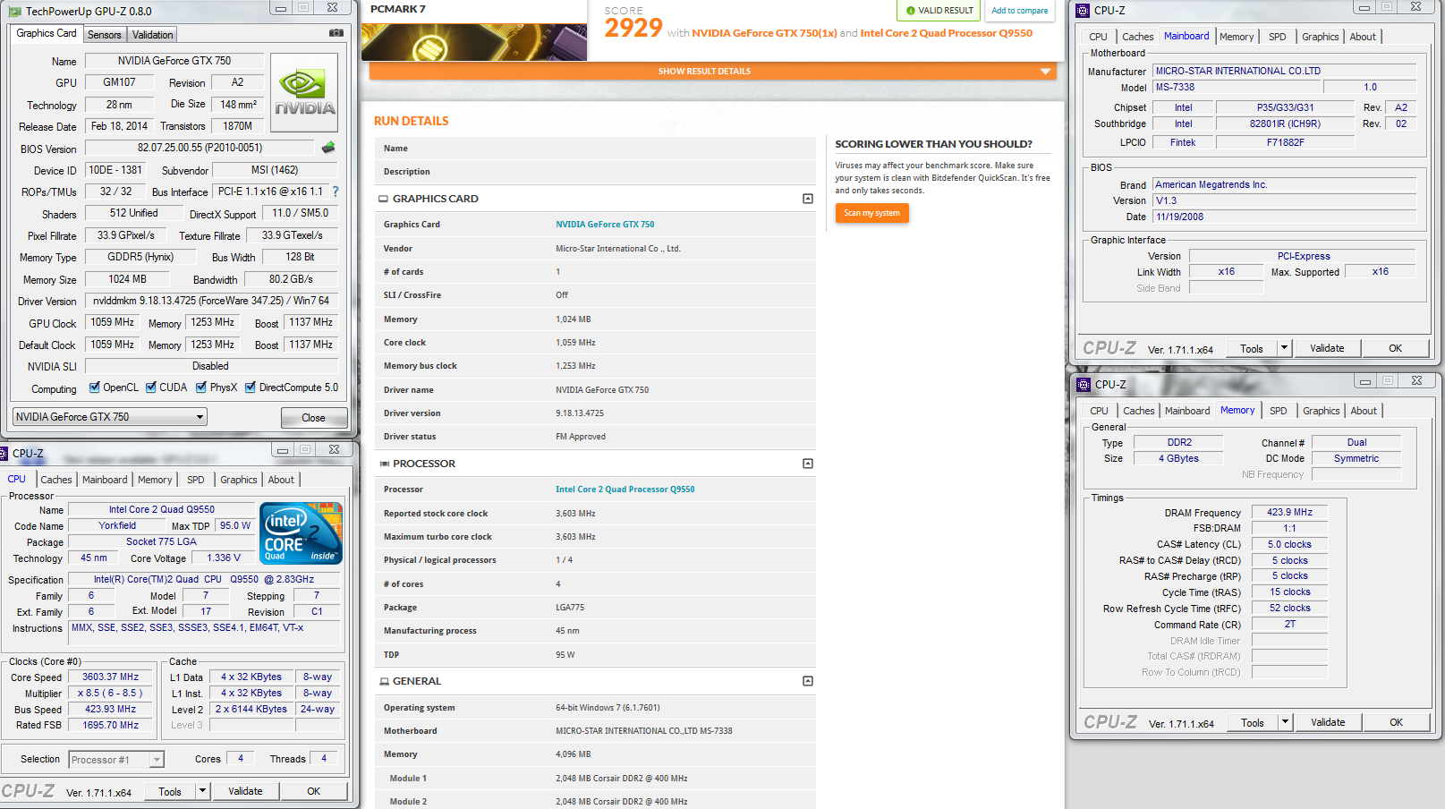
Task: Click the GPU-Z title bar app icon
Action: pos(15,11)
